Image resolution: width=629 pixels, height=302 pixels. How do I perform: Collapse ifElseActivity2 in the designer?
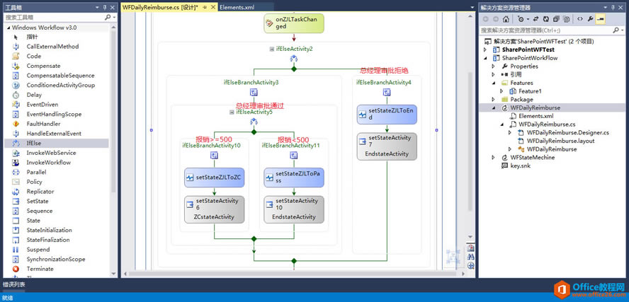coord(272,49)
